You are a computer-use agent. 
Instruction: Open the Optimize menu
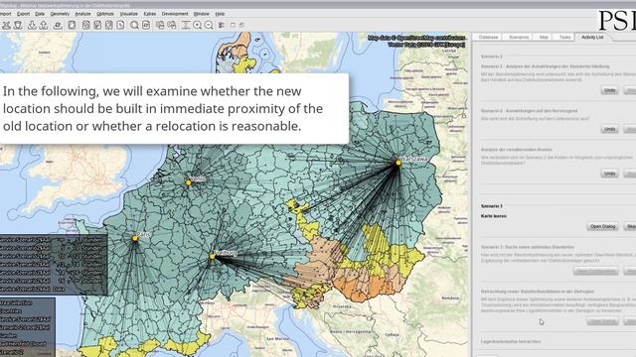(x=105, y=14)
